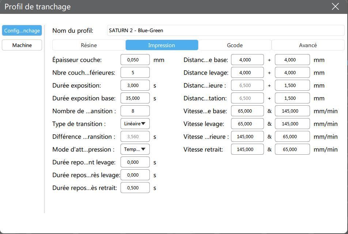This screenshot has width=348, height=234.
Task: Edit the 1,500 field in Distanc...tation row
Action: (292, 98)
